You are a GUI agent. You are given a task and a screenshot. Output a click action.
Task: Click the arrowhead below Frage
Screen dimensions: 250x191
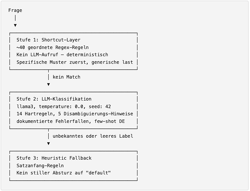tap(15, 25)
